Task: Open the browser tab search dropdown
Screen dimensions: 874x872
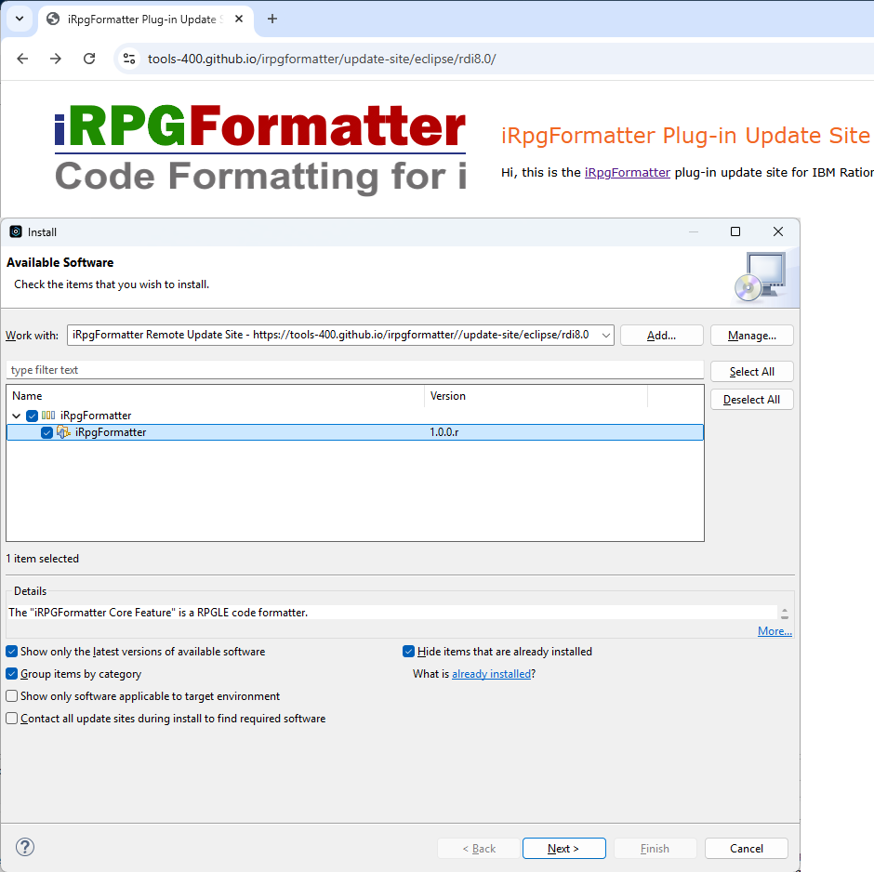Action: click(20, 19)
